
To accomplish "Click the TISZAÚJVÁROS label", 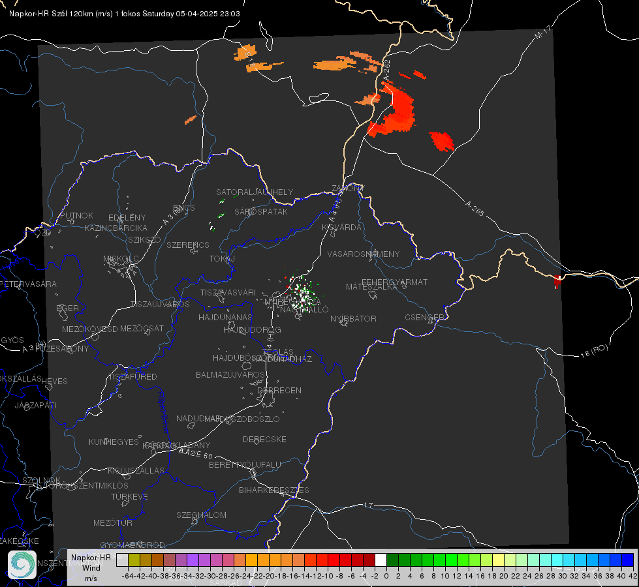I will pyautogui.click(x=160, y=305).
